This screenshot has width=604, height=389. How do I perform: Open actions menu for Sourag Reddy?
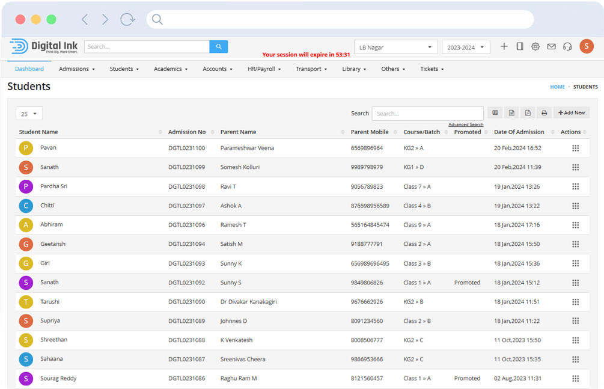pyautogui.click(x=575, y=379)
